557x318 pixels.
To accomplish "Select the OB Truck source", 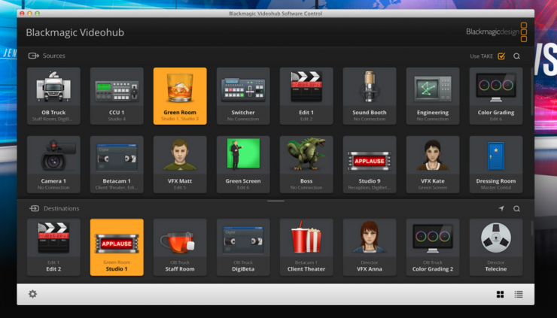I will click(x=53, y=95).
